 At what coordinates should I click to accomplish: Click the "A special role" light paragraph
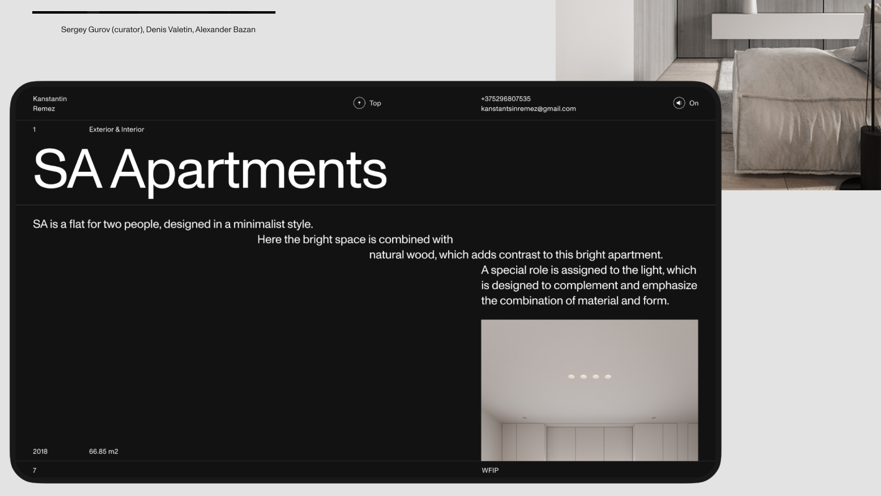pyautogui.click(x=589, y=285)
